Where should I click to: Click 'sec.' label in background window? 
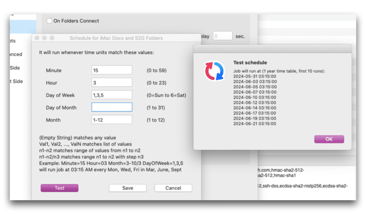tap(240, 36)
